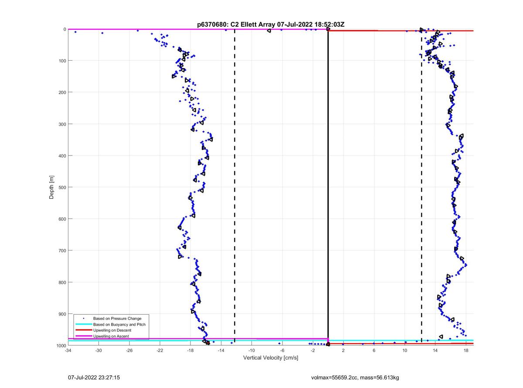Click the cyan line sample in legend
523x388 pixels.
pyautogui.click(x=83, y=325)
